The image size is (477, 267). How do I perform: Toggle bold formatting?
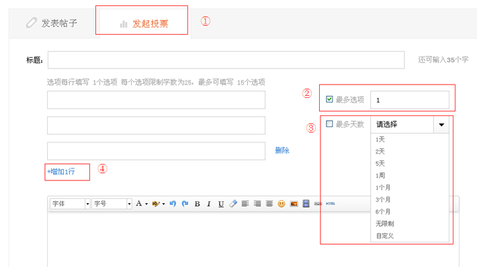click(197, 204)
